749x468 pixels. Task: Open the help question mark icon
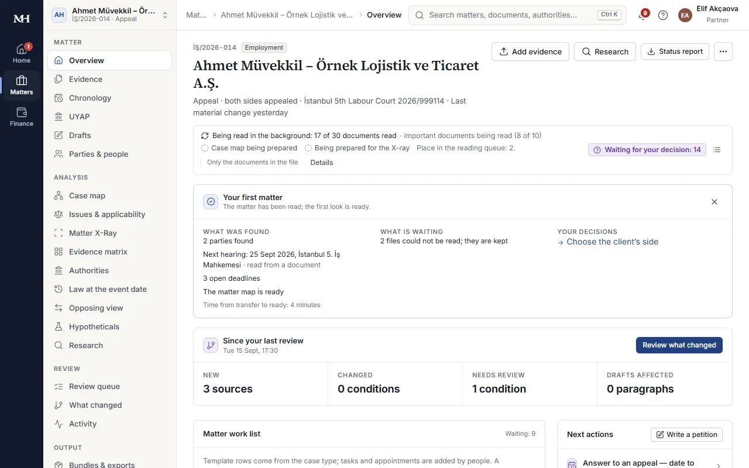point(663,15)
